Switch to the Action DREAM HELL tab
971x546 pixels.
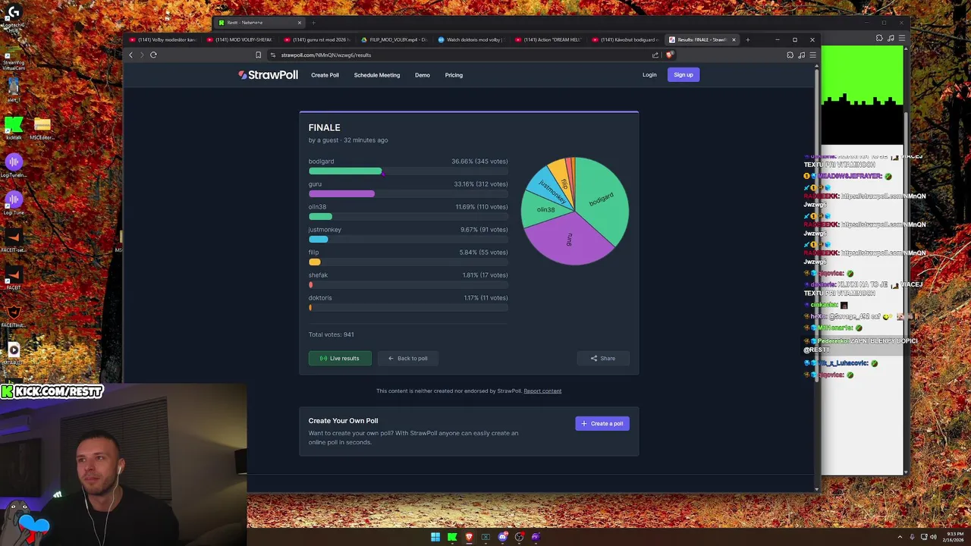click(x=548, y=39)
